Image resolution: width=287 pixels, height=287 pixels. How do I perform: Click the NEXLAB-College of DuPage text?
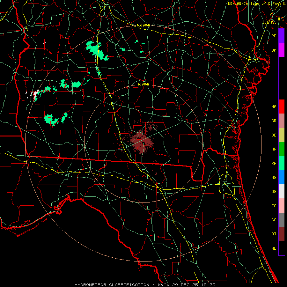[x=254, y=4]
